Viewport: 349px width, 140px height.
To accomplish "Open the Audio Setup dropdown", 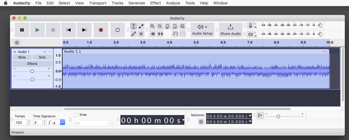I will (202, 30).
